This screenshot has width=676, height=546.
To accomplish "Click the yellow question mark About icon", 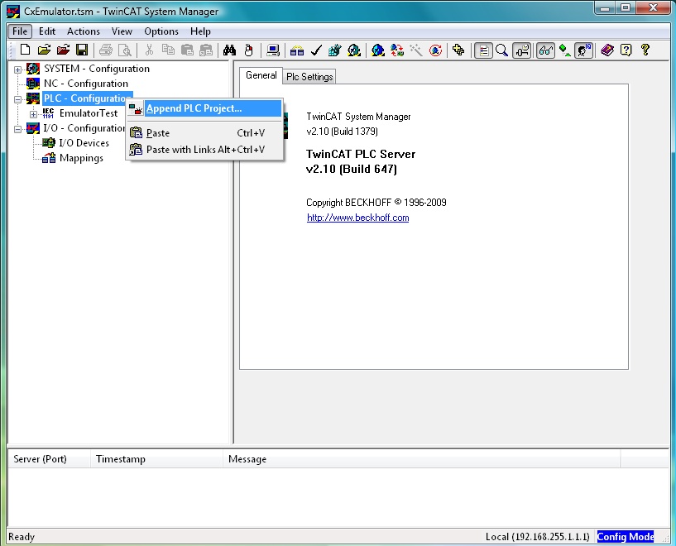I will [x=645, y=50].
